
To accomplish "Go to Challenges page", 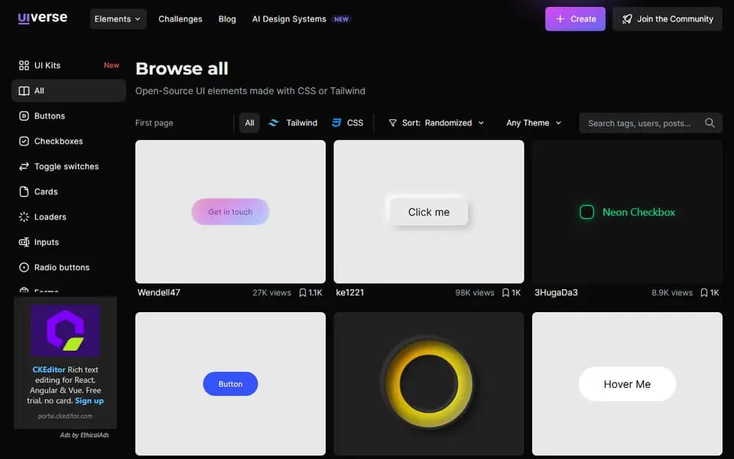I will point(180,19).
